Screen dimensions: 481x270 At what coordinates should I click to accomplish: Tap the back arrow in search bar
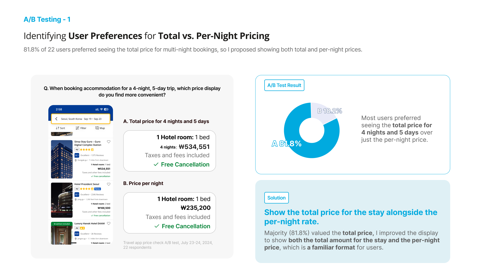56,119
